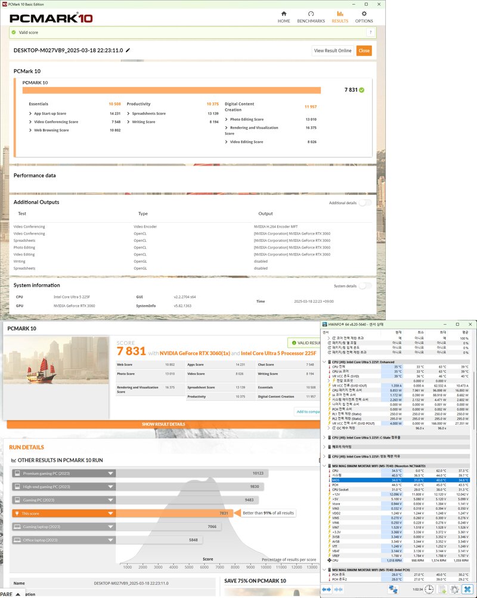Viewport: 477px width, 598px height.
Task: Click the COMPARE bar caret at bottom left
Action: coord(17,594)
